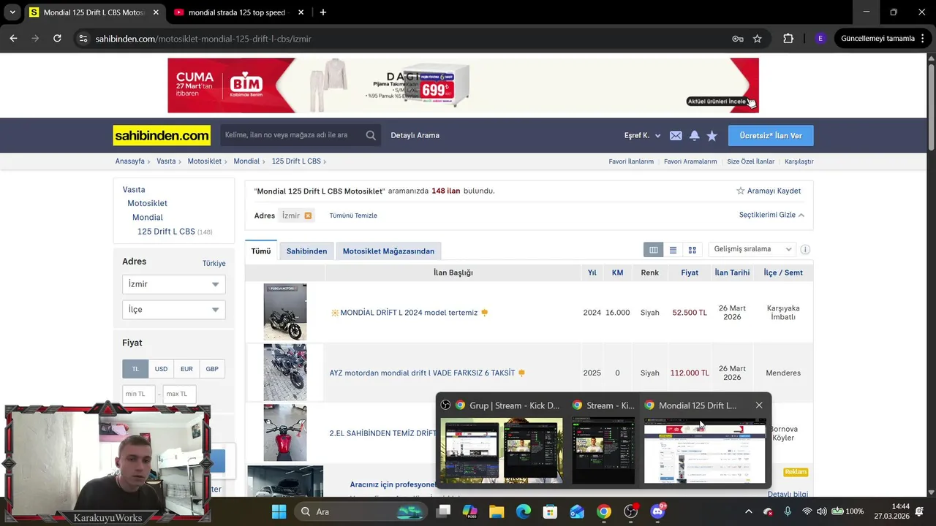936x526 pixels.
Task: Open the Karşılaştır link
Action: [799, 161]
